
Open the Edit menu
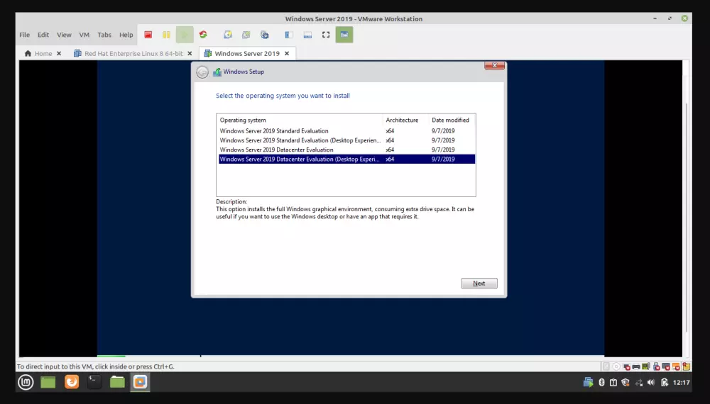tap(43, 35)
